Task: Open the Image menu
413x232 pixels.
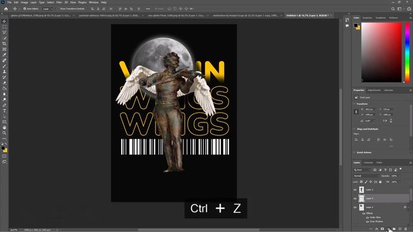Action: (x=25, y=3)
